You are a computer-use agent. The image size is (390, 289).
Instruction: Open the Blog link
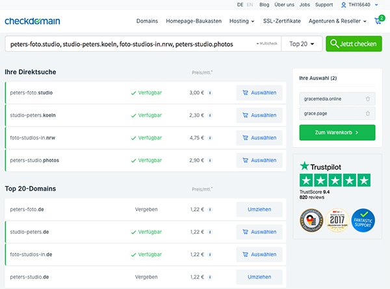point(264,5)
